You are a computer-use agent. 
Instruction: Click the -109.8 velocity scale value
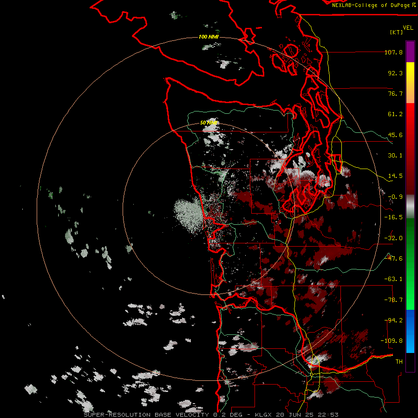tap(392, 341)
